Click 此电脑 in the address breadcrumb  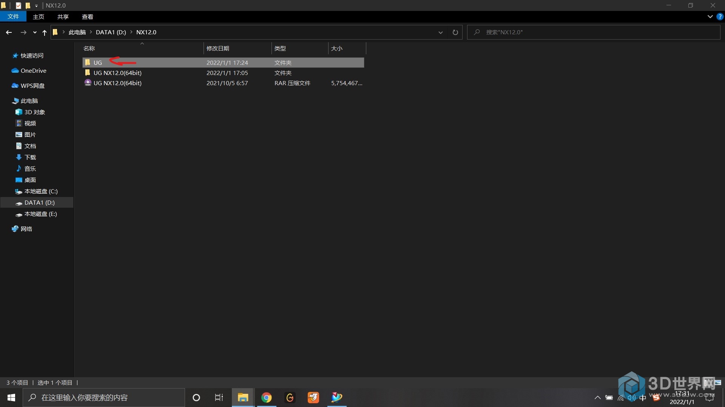pos(77,32)
